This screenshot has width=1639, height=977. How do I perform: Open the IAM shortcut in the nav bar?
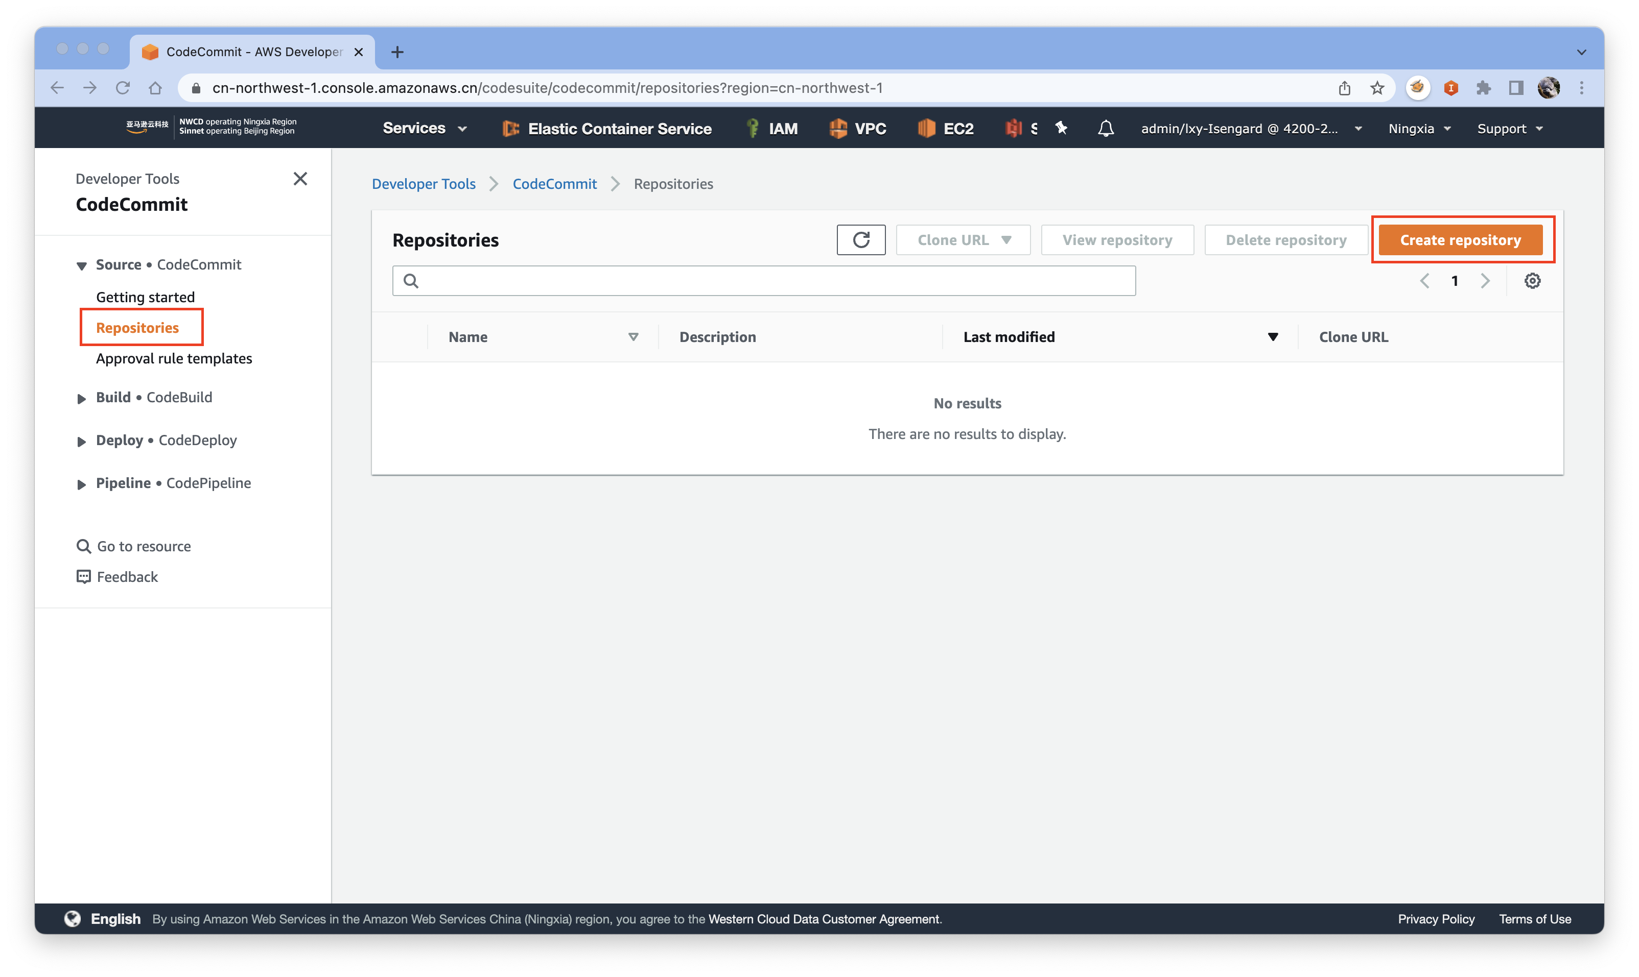click(x=771, y=129)
